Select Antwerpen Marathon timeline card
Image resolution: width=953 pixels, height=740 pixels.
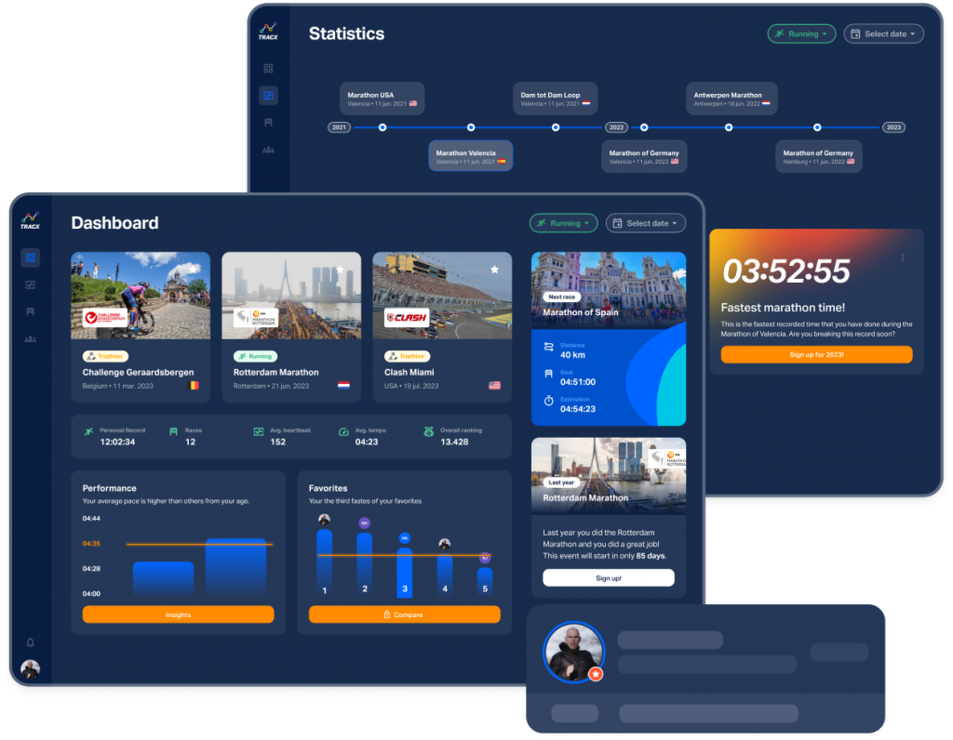pyautogui.click(x=732, y=99)
